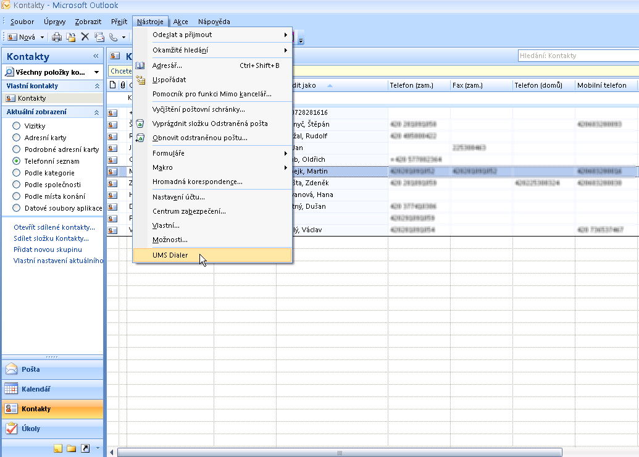Click the Kontakty folder icon under Vlastní kontakty
Image resolution: width=639 pixels, height=457 pixels.
click(10, 98)
